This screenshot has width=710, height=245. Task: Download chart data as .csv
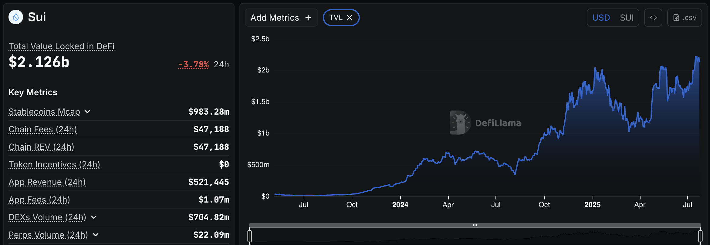pos(685,18)
